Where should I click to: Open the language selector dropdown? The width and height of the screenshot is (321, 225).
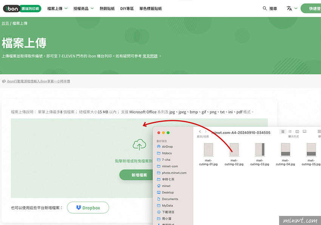point(292,8)
